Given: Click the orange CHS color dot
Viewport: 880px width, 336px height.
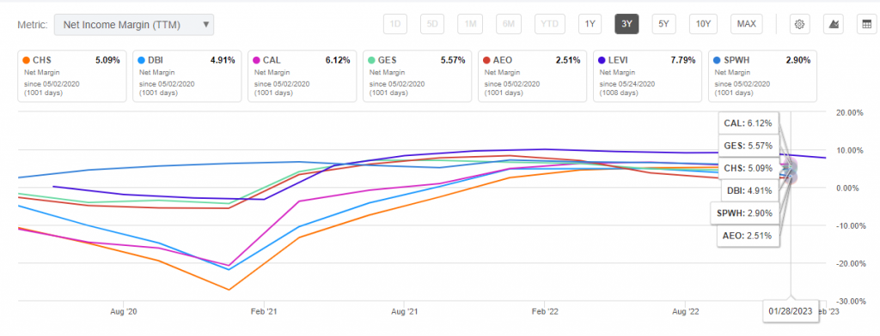Looking at the screenshot, I should coord(27,60).
